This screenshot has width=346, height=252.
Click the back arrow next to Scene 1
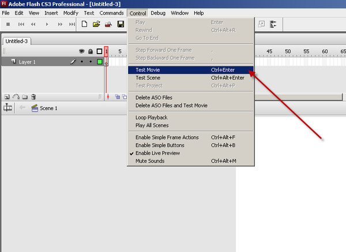[22, 108]
